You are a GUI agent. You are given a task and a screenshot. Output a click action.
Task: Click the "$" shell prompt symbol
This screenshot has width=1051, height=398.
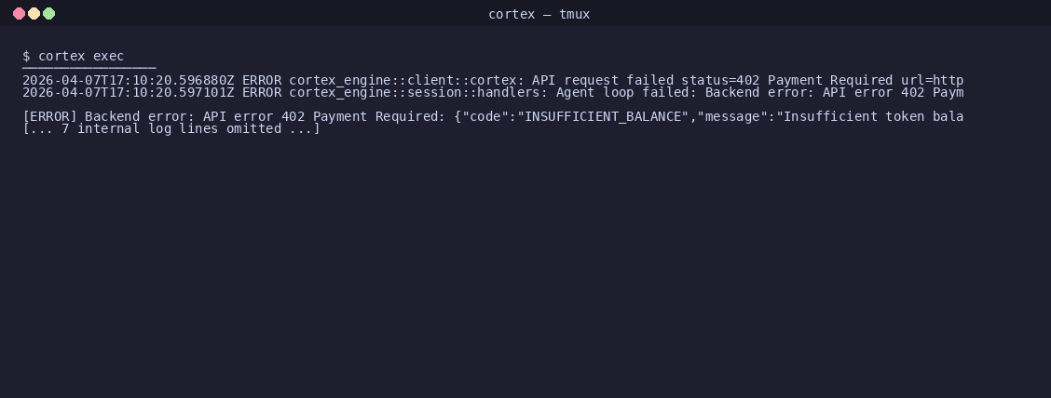pos(26,56)
